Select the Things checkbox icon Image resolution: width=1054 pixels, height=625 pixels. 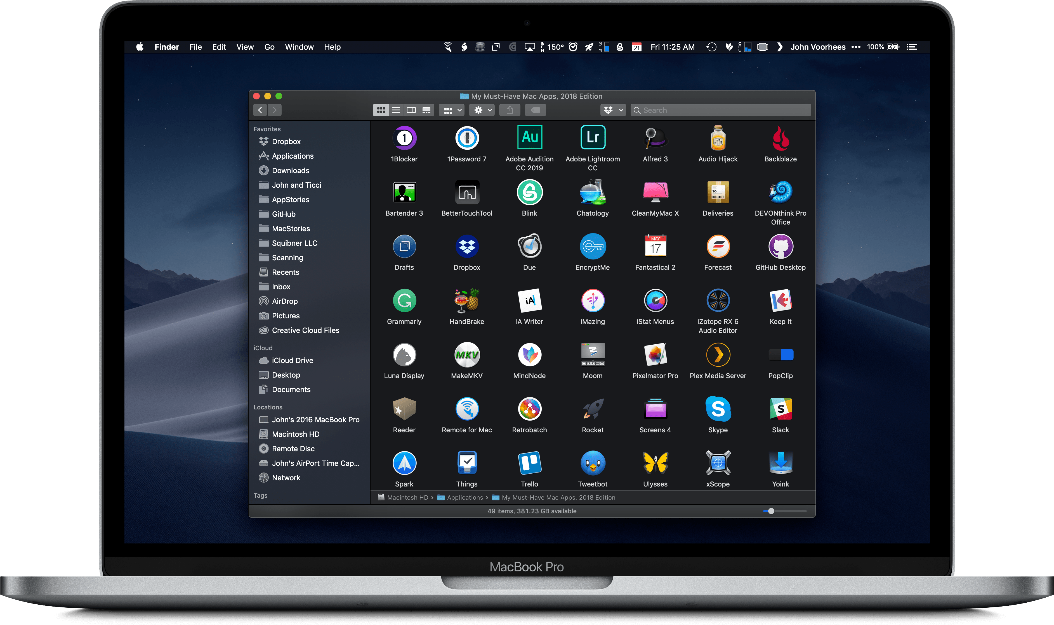click(467, 463)
